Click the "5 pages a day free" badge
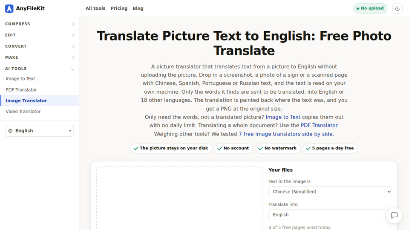The image size is (409, 230). tap(330, 148)
